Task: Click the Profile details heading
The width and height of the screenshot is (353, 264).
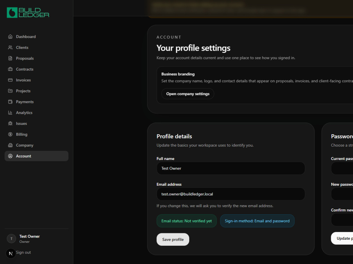Action: (x=174, y=136)
